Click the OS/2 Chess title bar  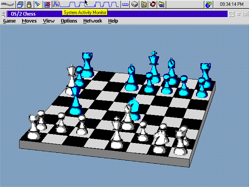[x=117, y=14]
